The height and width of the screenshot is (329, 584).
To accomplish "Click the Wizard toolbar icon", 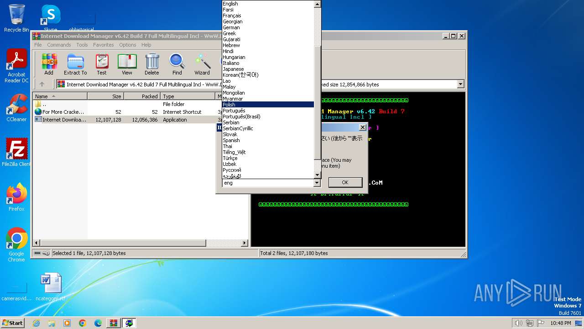I will (202, 64).
